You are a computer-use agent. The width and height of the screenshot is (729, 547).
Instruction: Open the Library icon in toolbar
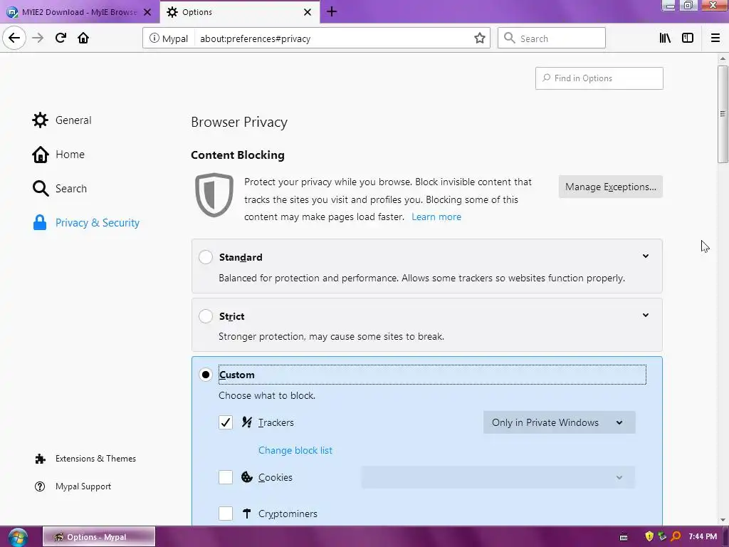tap(665, 38)
